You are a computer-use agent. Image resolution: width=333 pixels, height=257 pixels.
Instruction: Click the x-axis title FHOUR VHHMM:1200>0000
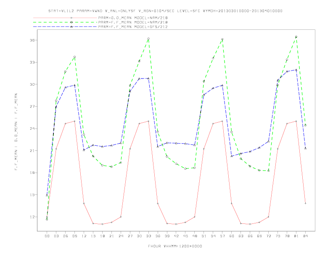pos(175,246)
